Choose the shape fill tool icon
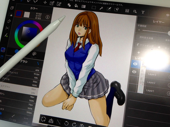 69,5
